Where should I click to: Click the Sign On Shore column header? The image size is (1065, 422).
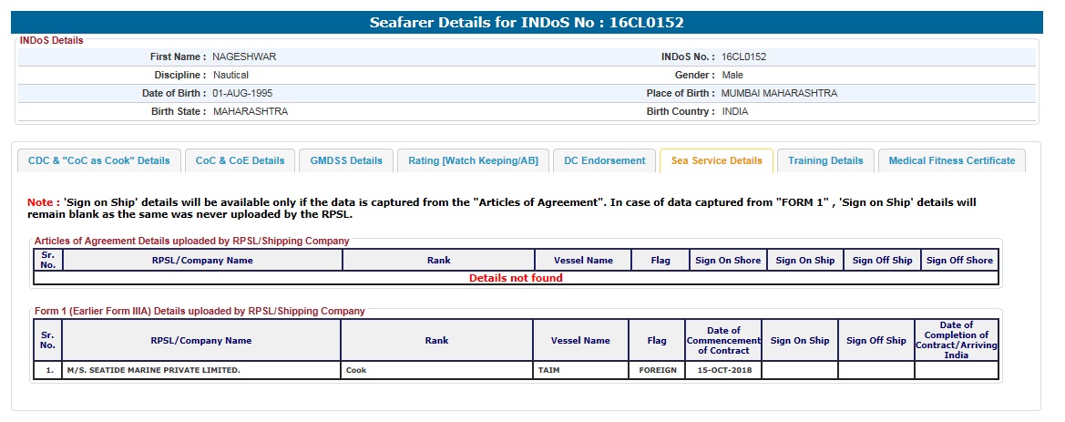728,261
